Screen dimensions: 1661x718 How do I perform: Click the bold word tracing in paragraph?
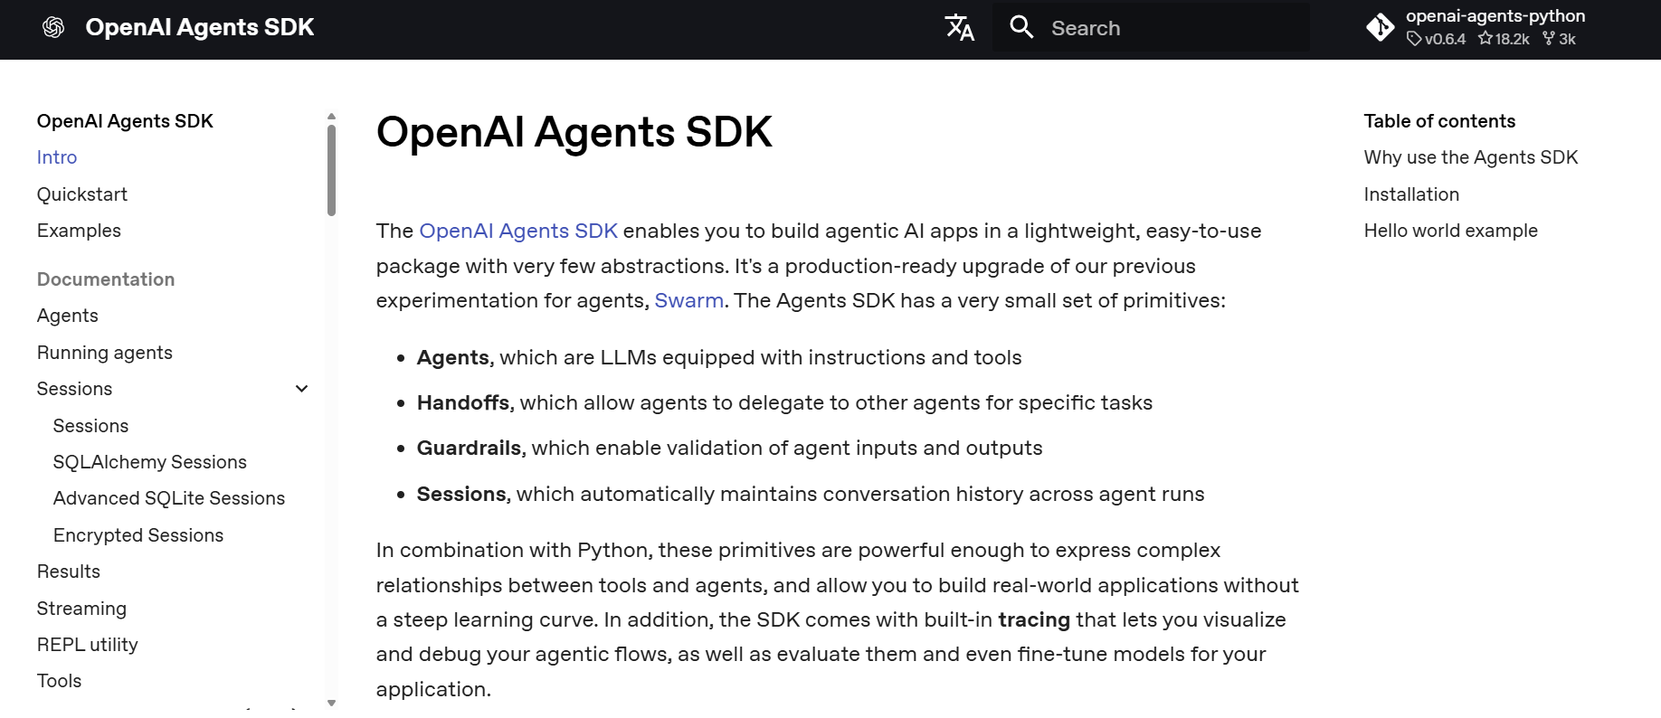coord(1034,619)
